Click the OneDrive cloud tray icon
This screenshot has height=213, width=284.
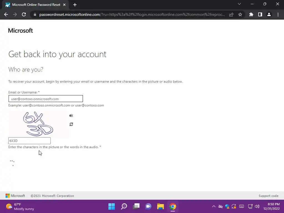click(220, 206)
